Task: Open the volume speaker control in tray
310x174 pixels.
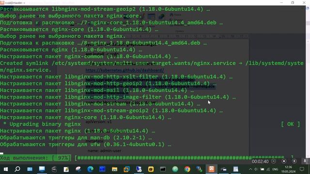Action: (x=256, y=169)
